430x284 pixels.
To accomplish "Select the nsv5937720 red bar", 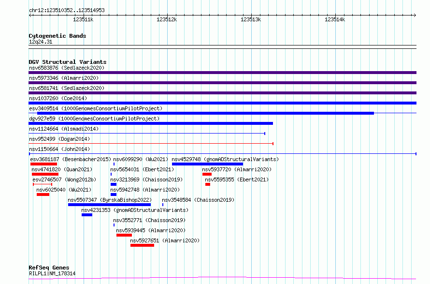I will coord(207,174).
